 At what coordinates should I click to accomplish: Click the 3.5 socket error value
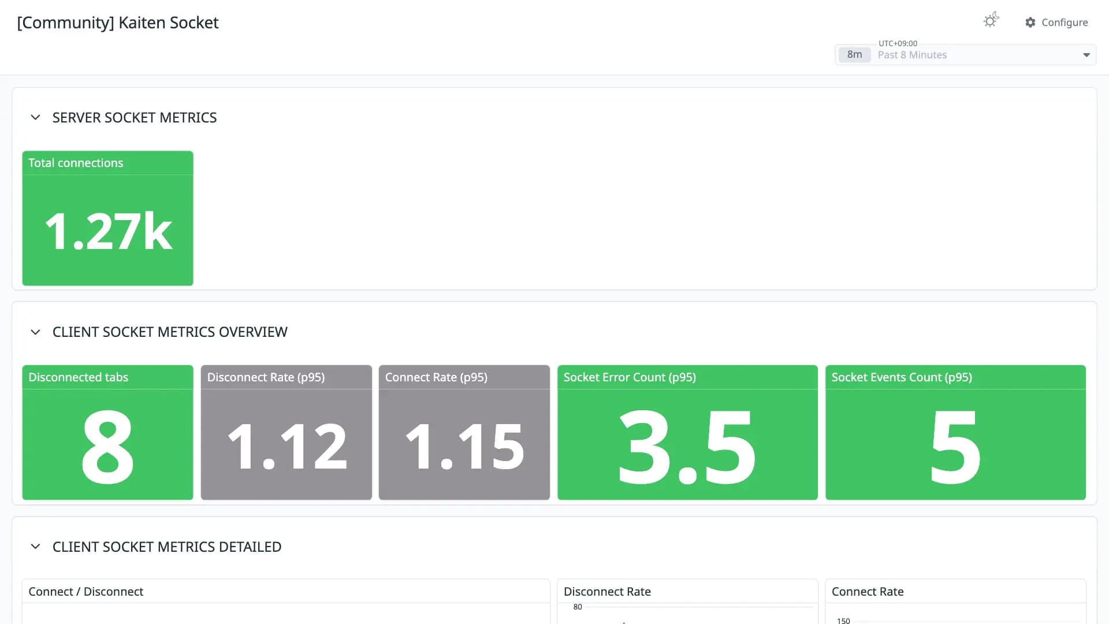coord(687,447)
